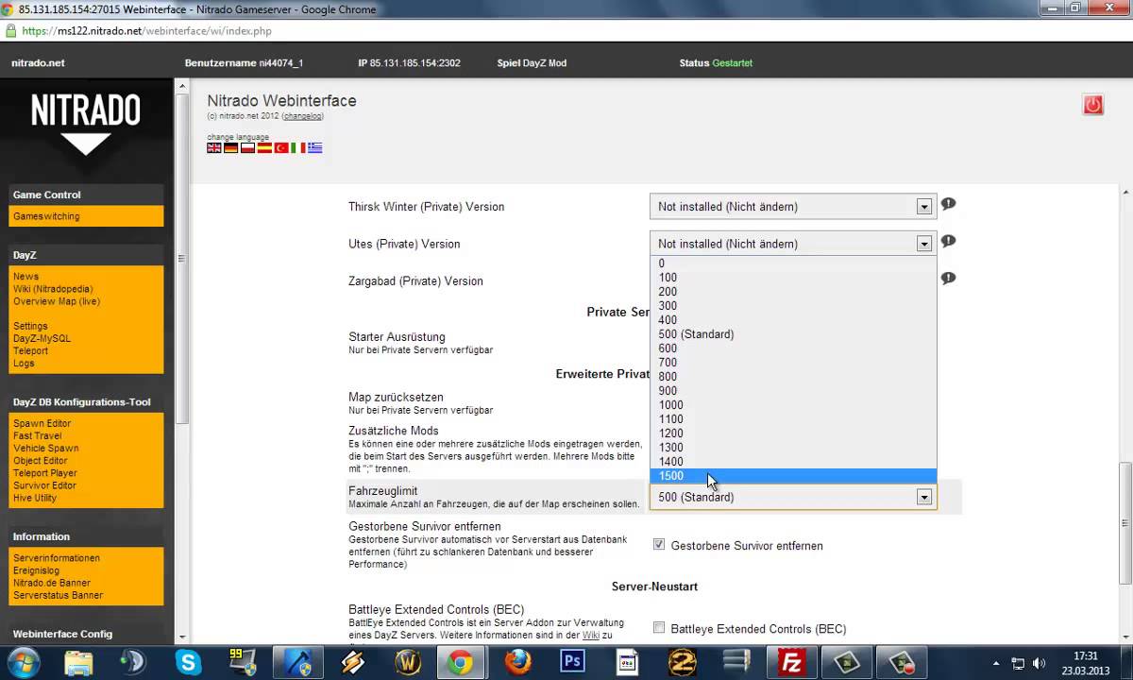The width and height of the screenshot is (1133, 680).
Task: Open Winamp from the taskbar
Action: (351, 662)
